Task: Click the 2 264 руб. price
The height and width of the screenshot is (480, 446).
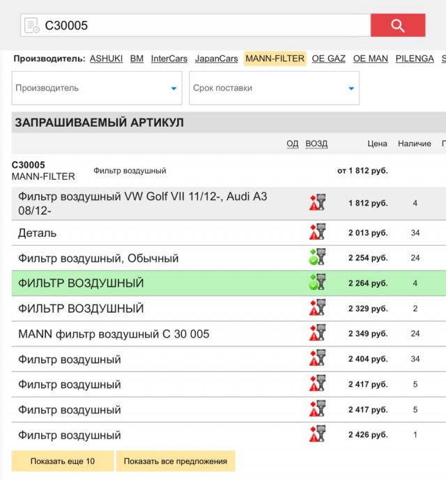Action: click(368, 283)
